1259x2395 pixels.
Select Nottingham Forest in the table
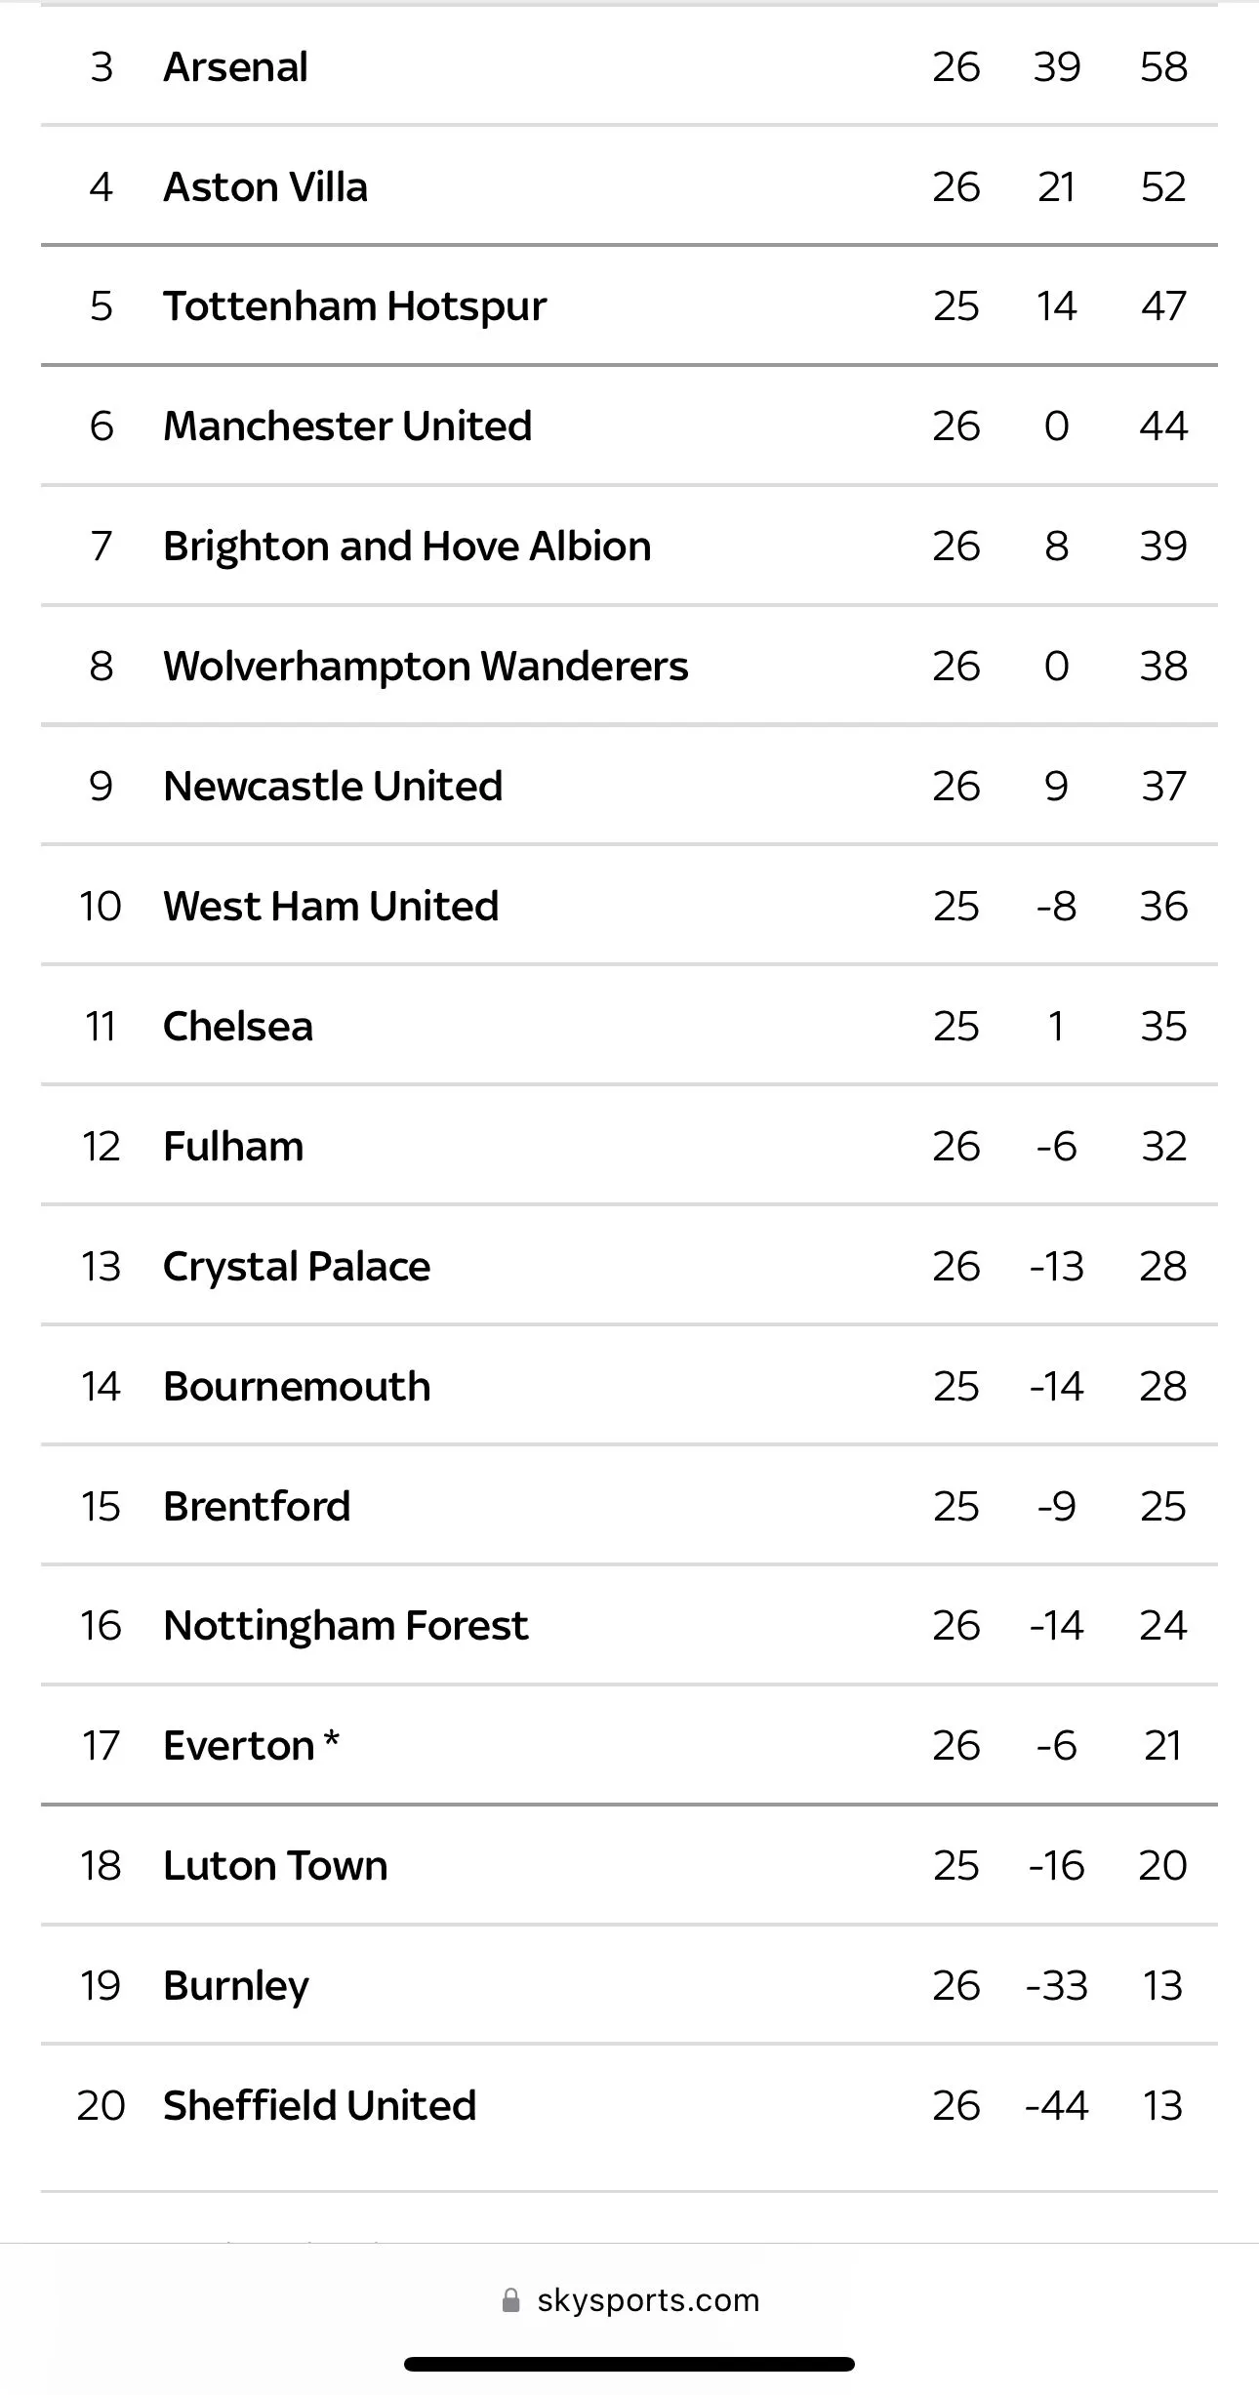[345, 1625]
